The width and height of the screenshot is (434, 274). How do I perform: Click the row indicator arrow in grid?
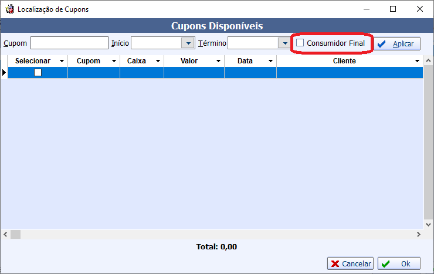click(4, 73)
